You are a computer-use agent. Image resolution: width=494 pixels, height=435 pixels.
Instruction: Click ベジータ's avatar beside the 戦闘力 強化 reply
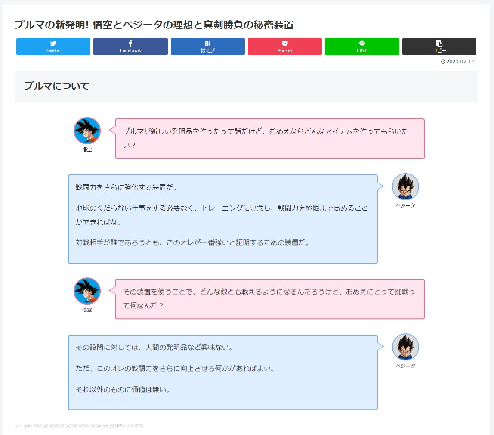coord(405,186)
